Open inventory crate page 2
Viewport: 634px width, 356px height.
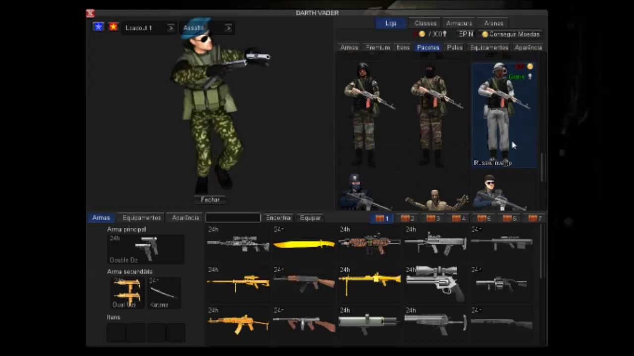(x=408, y=218)
